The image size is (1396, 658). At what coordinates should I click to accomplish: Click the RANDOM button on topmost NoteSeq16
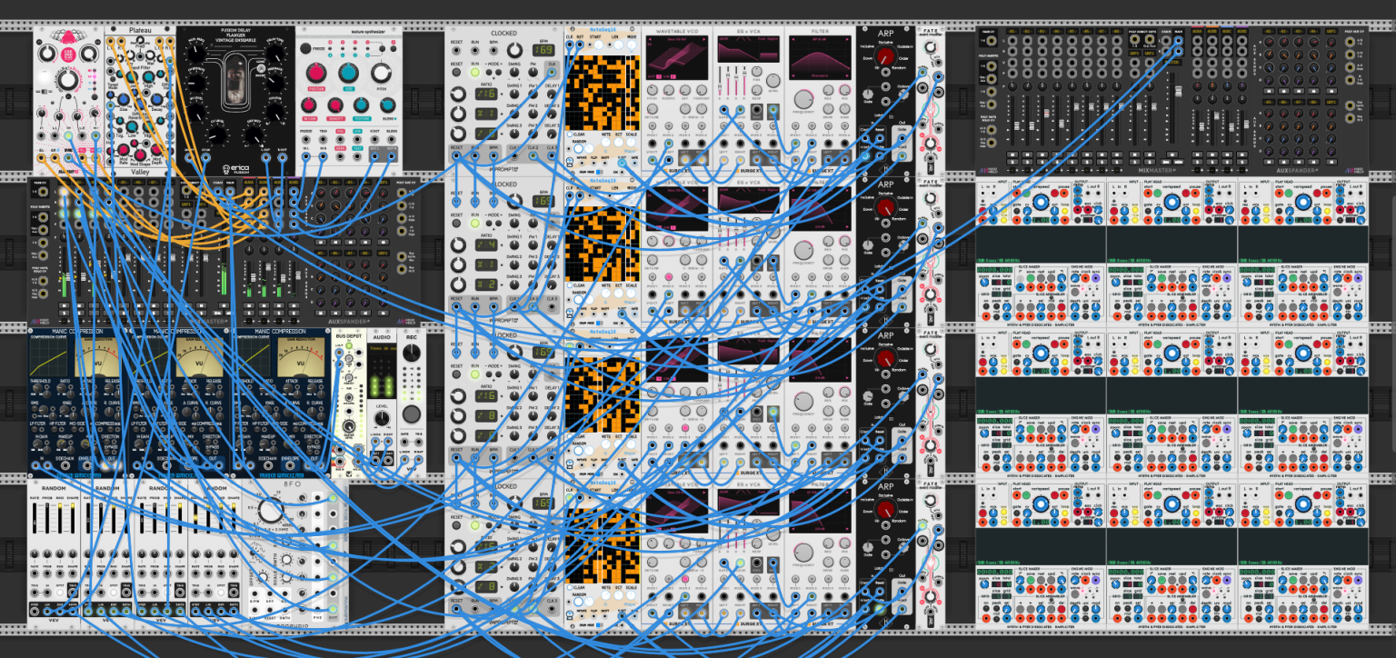[x=578, y=148]
